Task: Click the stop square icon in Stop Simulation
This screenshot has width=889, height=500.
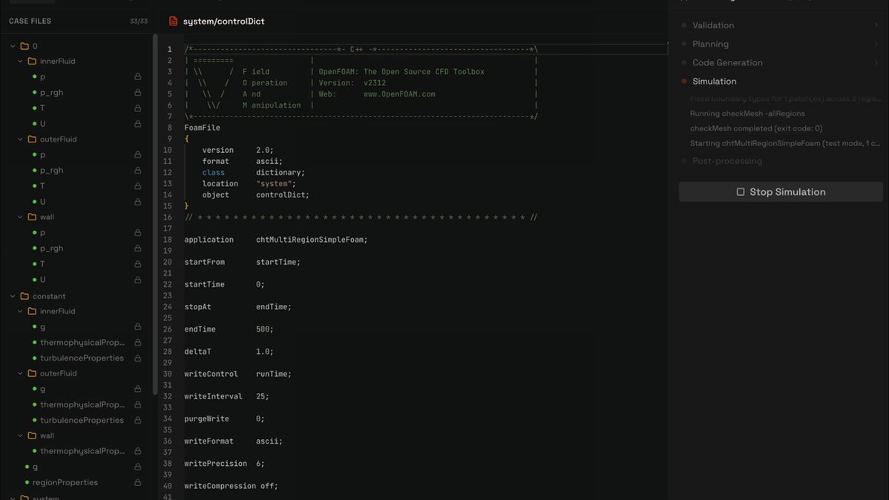Action: [741, 191]
